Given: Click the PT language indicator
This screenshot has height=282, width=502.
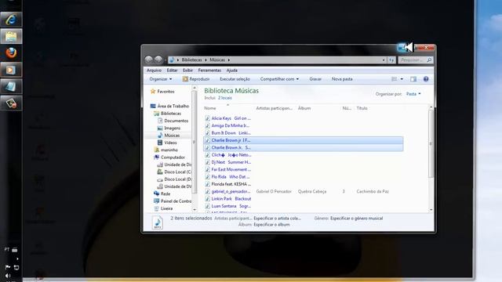Looking at the screenshot, I should point(7,249).
